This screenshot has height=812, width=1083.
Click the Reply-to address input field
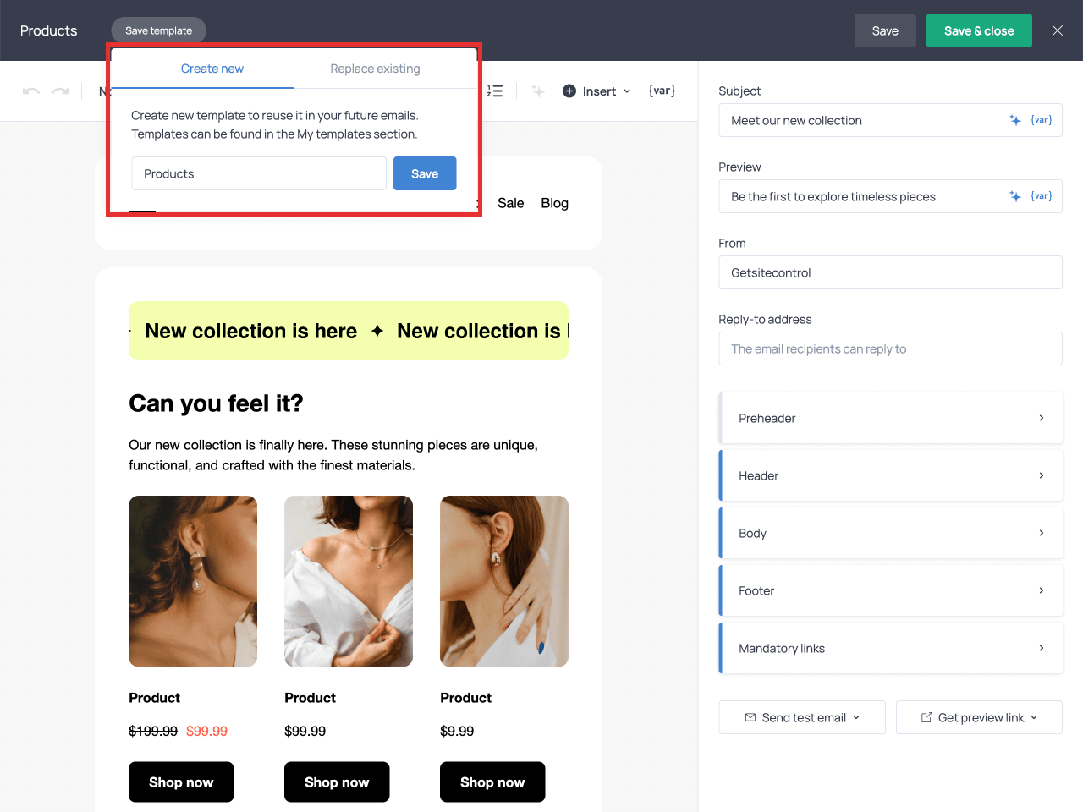coord(890,348)
